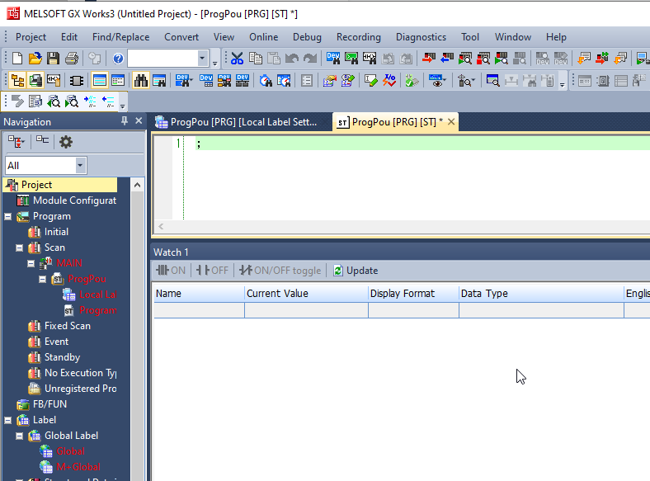Viewport: 650px width, 481px height.
Task: Select Fixed Scan in the tree
Action: [59, 326]
